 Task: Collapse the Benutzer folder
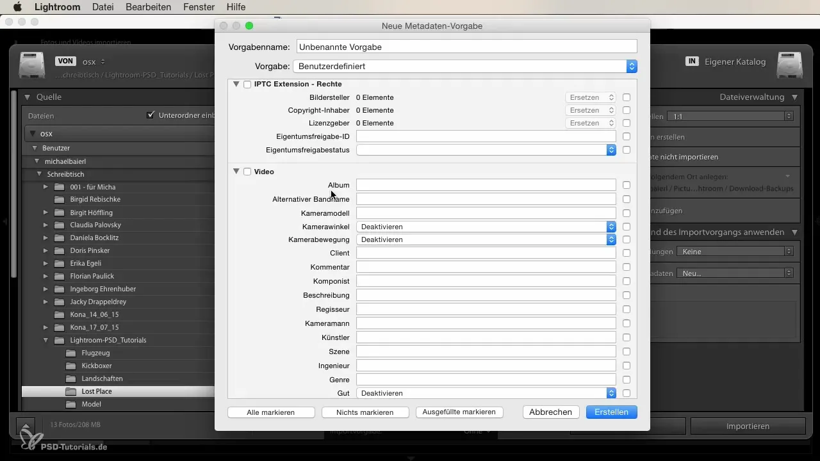point(35,149)
